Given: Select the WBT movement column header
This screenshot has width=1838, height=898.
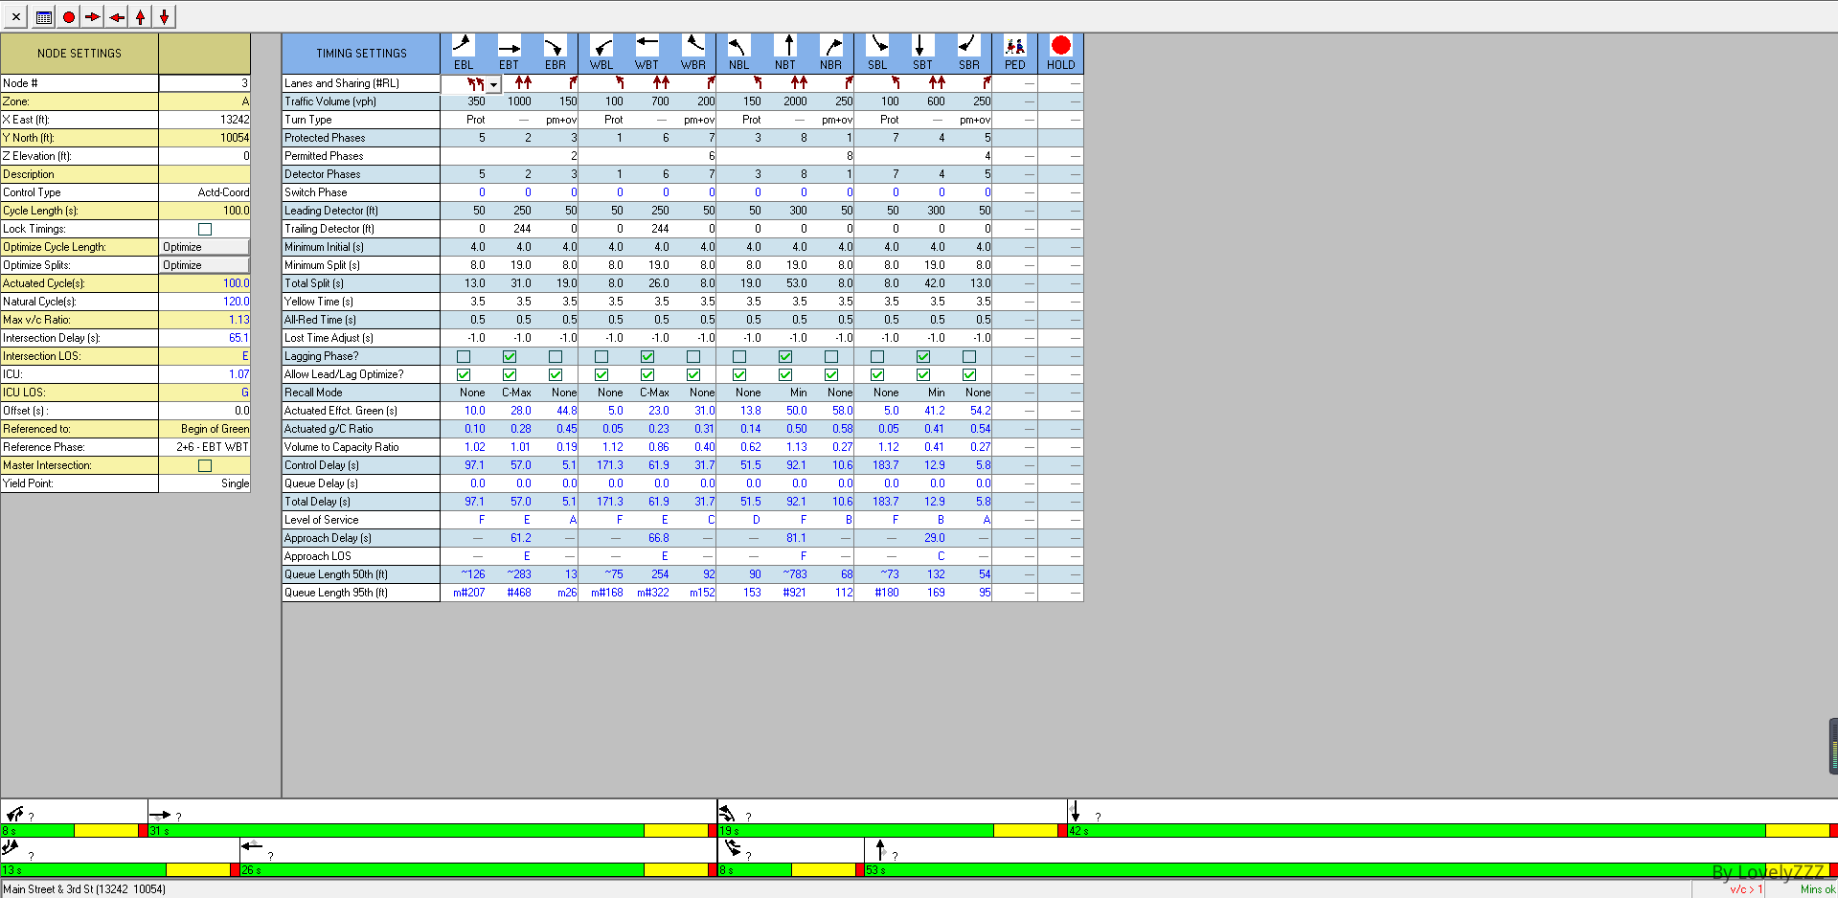Looking at the screenshot, I should [x=647, y=53].
